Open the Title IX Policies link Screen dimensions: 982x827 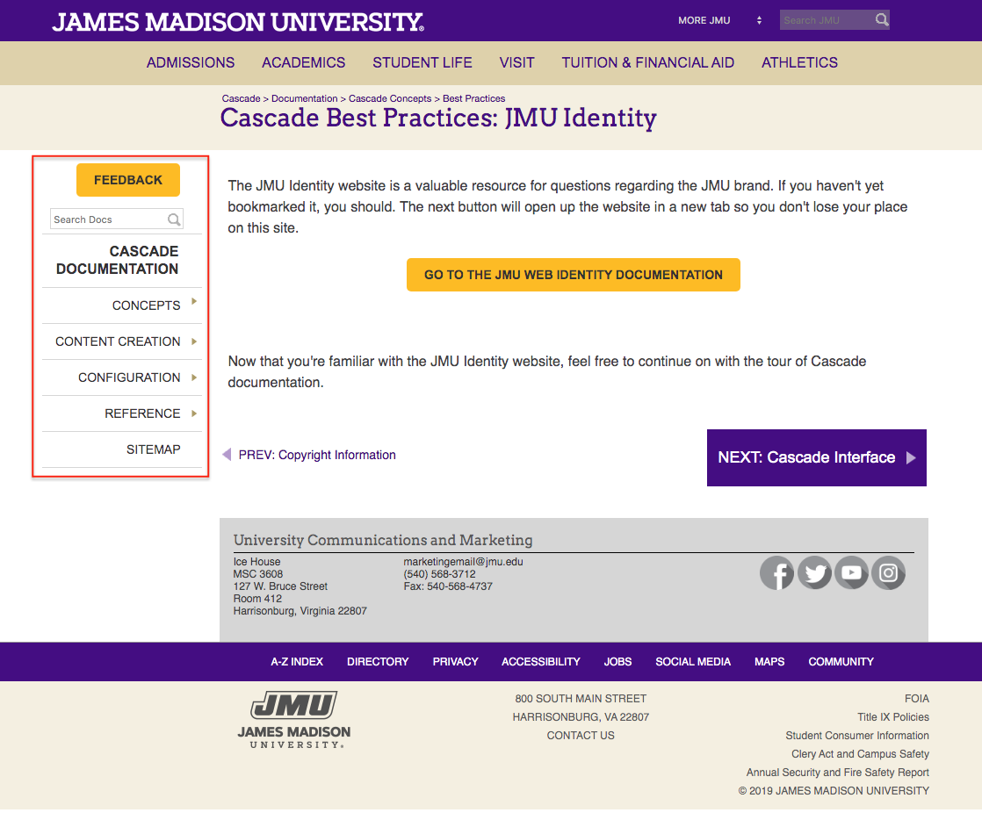coord(893,716)
